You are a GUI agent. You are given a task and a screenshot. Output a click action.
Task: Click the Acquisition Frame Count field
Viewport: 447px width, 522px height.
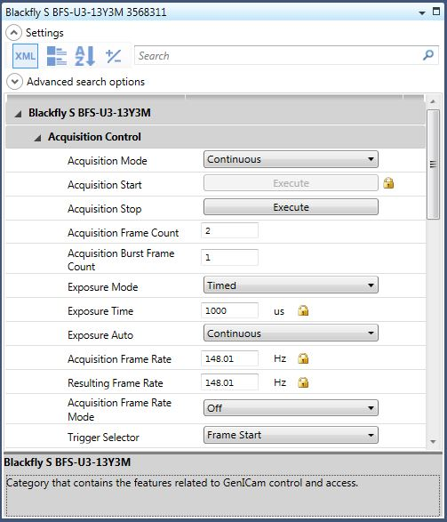click(x=229, y=230)
